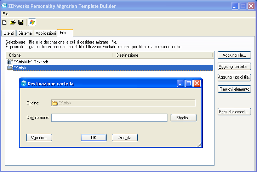Click the Windows flag toolbar icon
This screenshot has height=172, width=257.
(32, 22)
